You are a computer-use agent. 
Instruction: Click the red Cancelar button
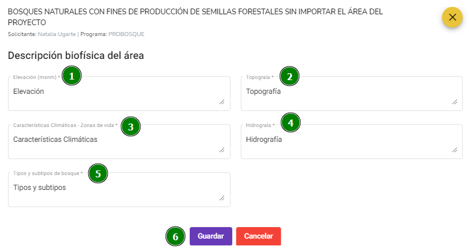pyautogui.click(x=259, y=236)
